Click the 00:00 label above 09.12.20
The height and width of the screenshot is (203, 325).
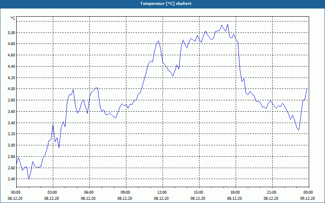309,192
